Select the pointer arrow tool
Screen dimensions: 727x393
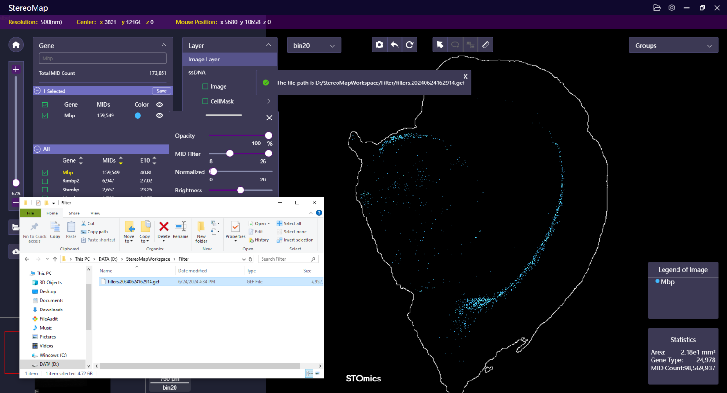[x=440, y=45]
